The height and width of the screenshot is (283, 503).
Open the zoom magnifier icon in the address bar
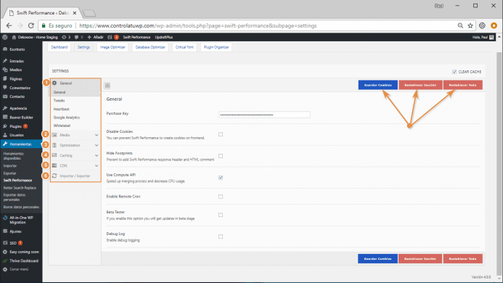460,25
